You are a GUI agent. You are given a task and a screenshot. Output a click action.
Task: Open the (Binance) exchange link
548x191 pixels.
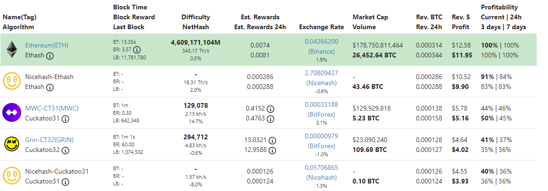pyautogui.click(x=322, y=51)
